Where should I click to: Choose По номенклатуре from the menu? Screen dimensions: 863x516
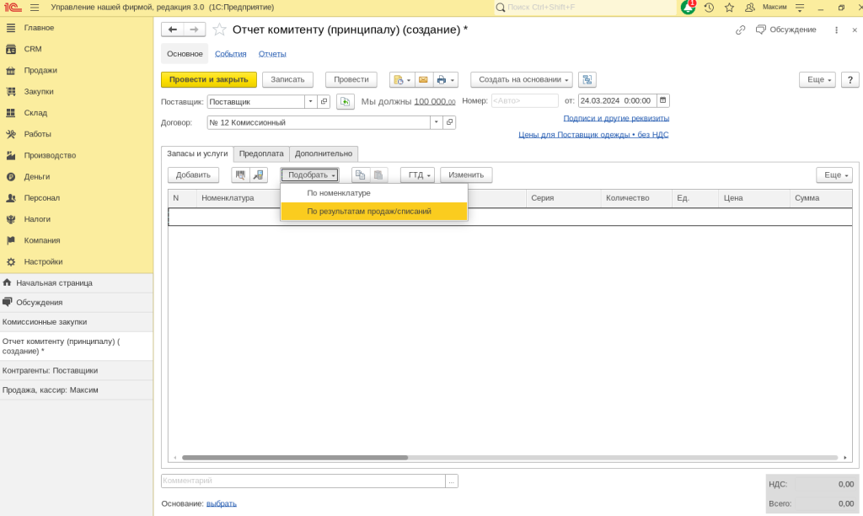click(x=373, y=193)
